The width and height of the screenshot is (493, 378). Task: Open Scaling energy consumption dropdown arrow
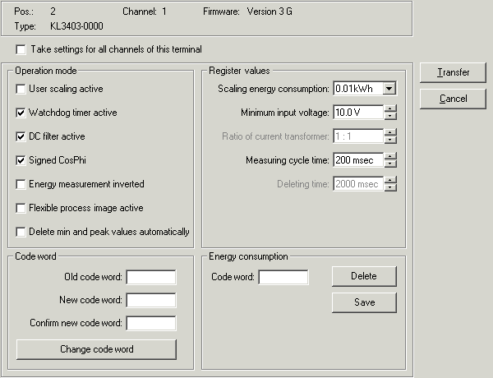tap(389, 89)
